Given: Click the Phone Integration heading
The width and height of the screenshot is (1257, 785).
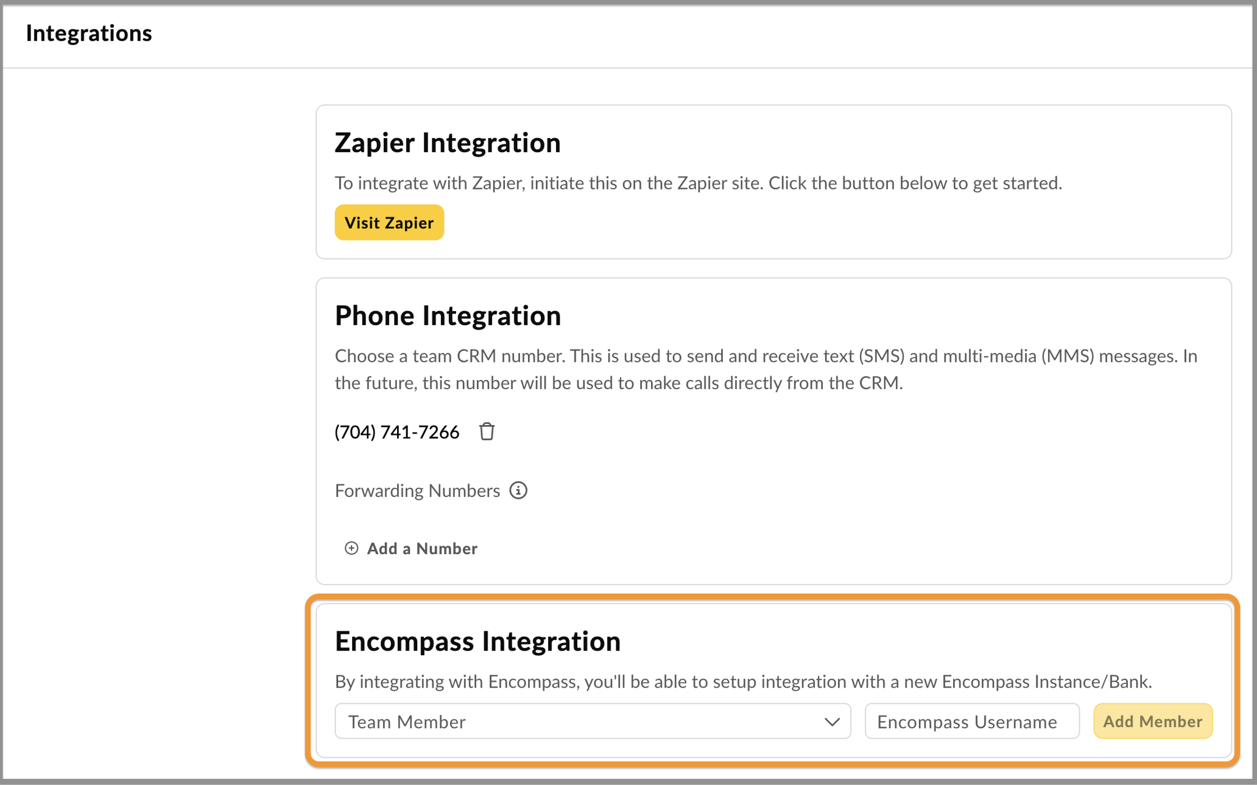Looking at the screenshot, I should (448, 315).
